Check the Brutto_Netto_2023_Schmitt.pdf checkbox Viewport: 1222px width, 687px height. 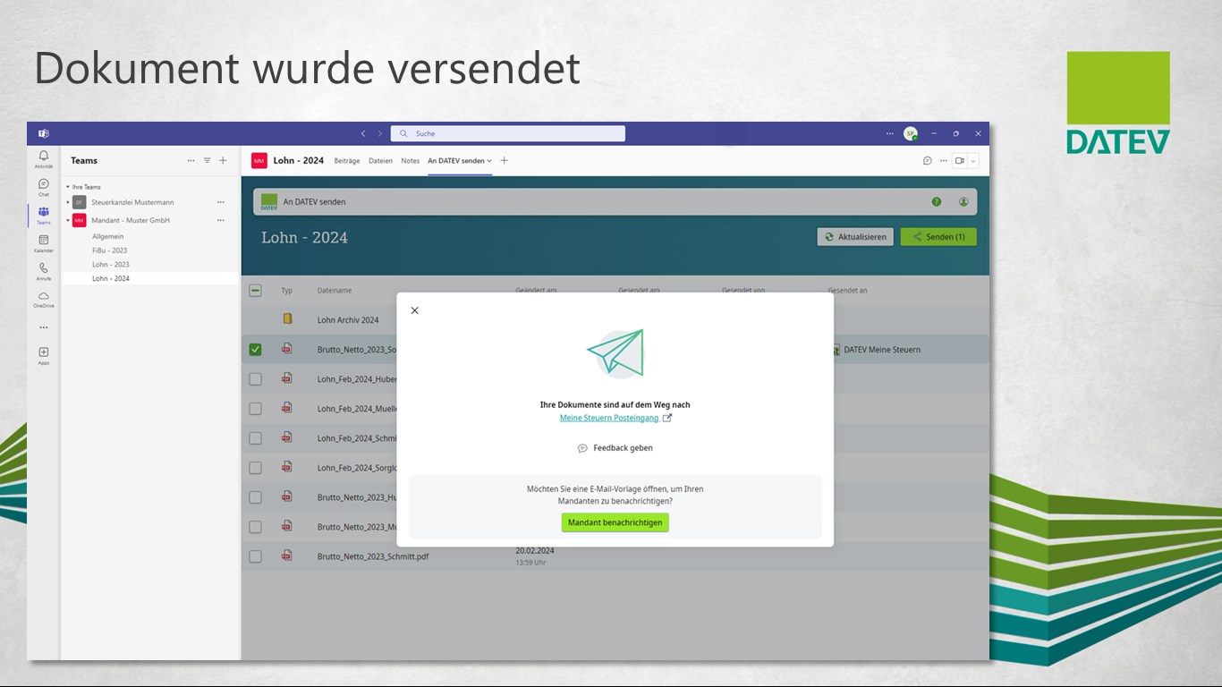(x=255, y=556)
